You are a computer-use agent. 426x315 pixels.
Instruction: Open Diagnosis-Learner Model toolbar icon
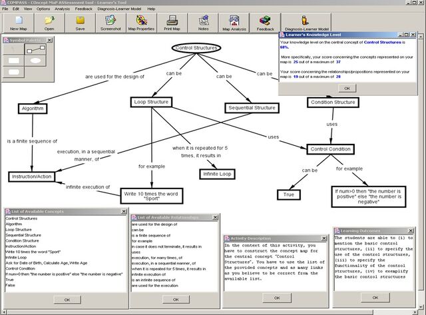306,23
